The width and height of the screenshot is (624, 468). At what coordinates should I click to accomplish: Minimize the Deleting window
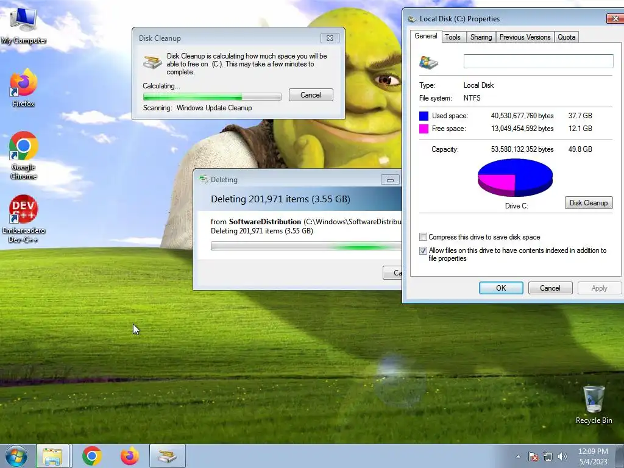coord(390,180)
